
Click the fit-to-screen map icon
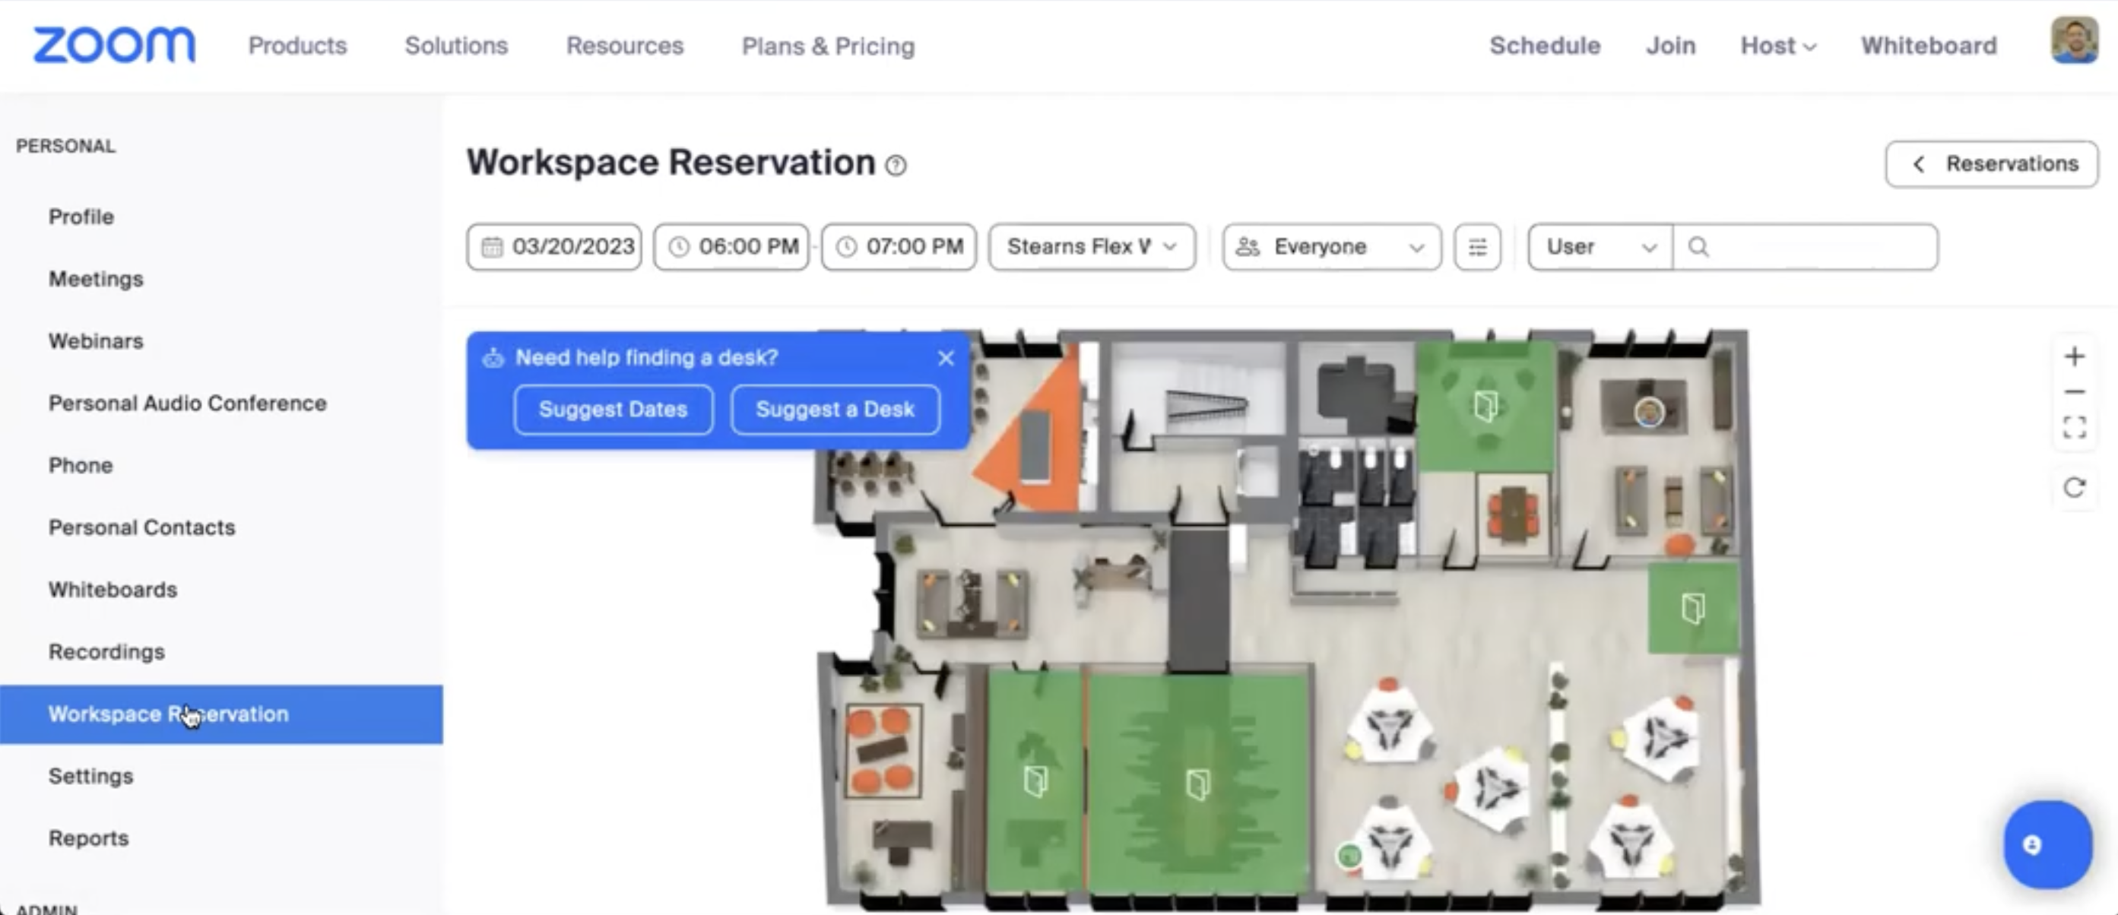point(2074,428)
